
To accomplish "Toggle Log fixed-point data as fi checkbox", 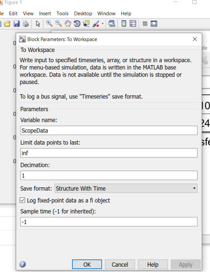I will click(22, 200).
